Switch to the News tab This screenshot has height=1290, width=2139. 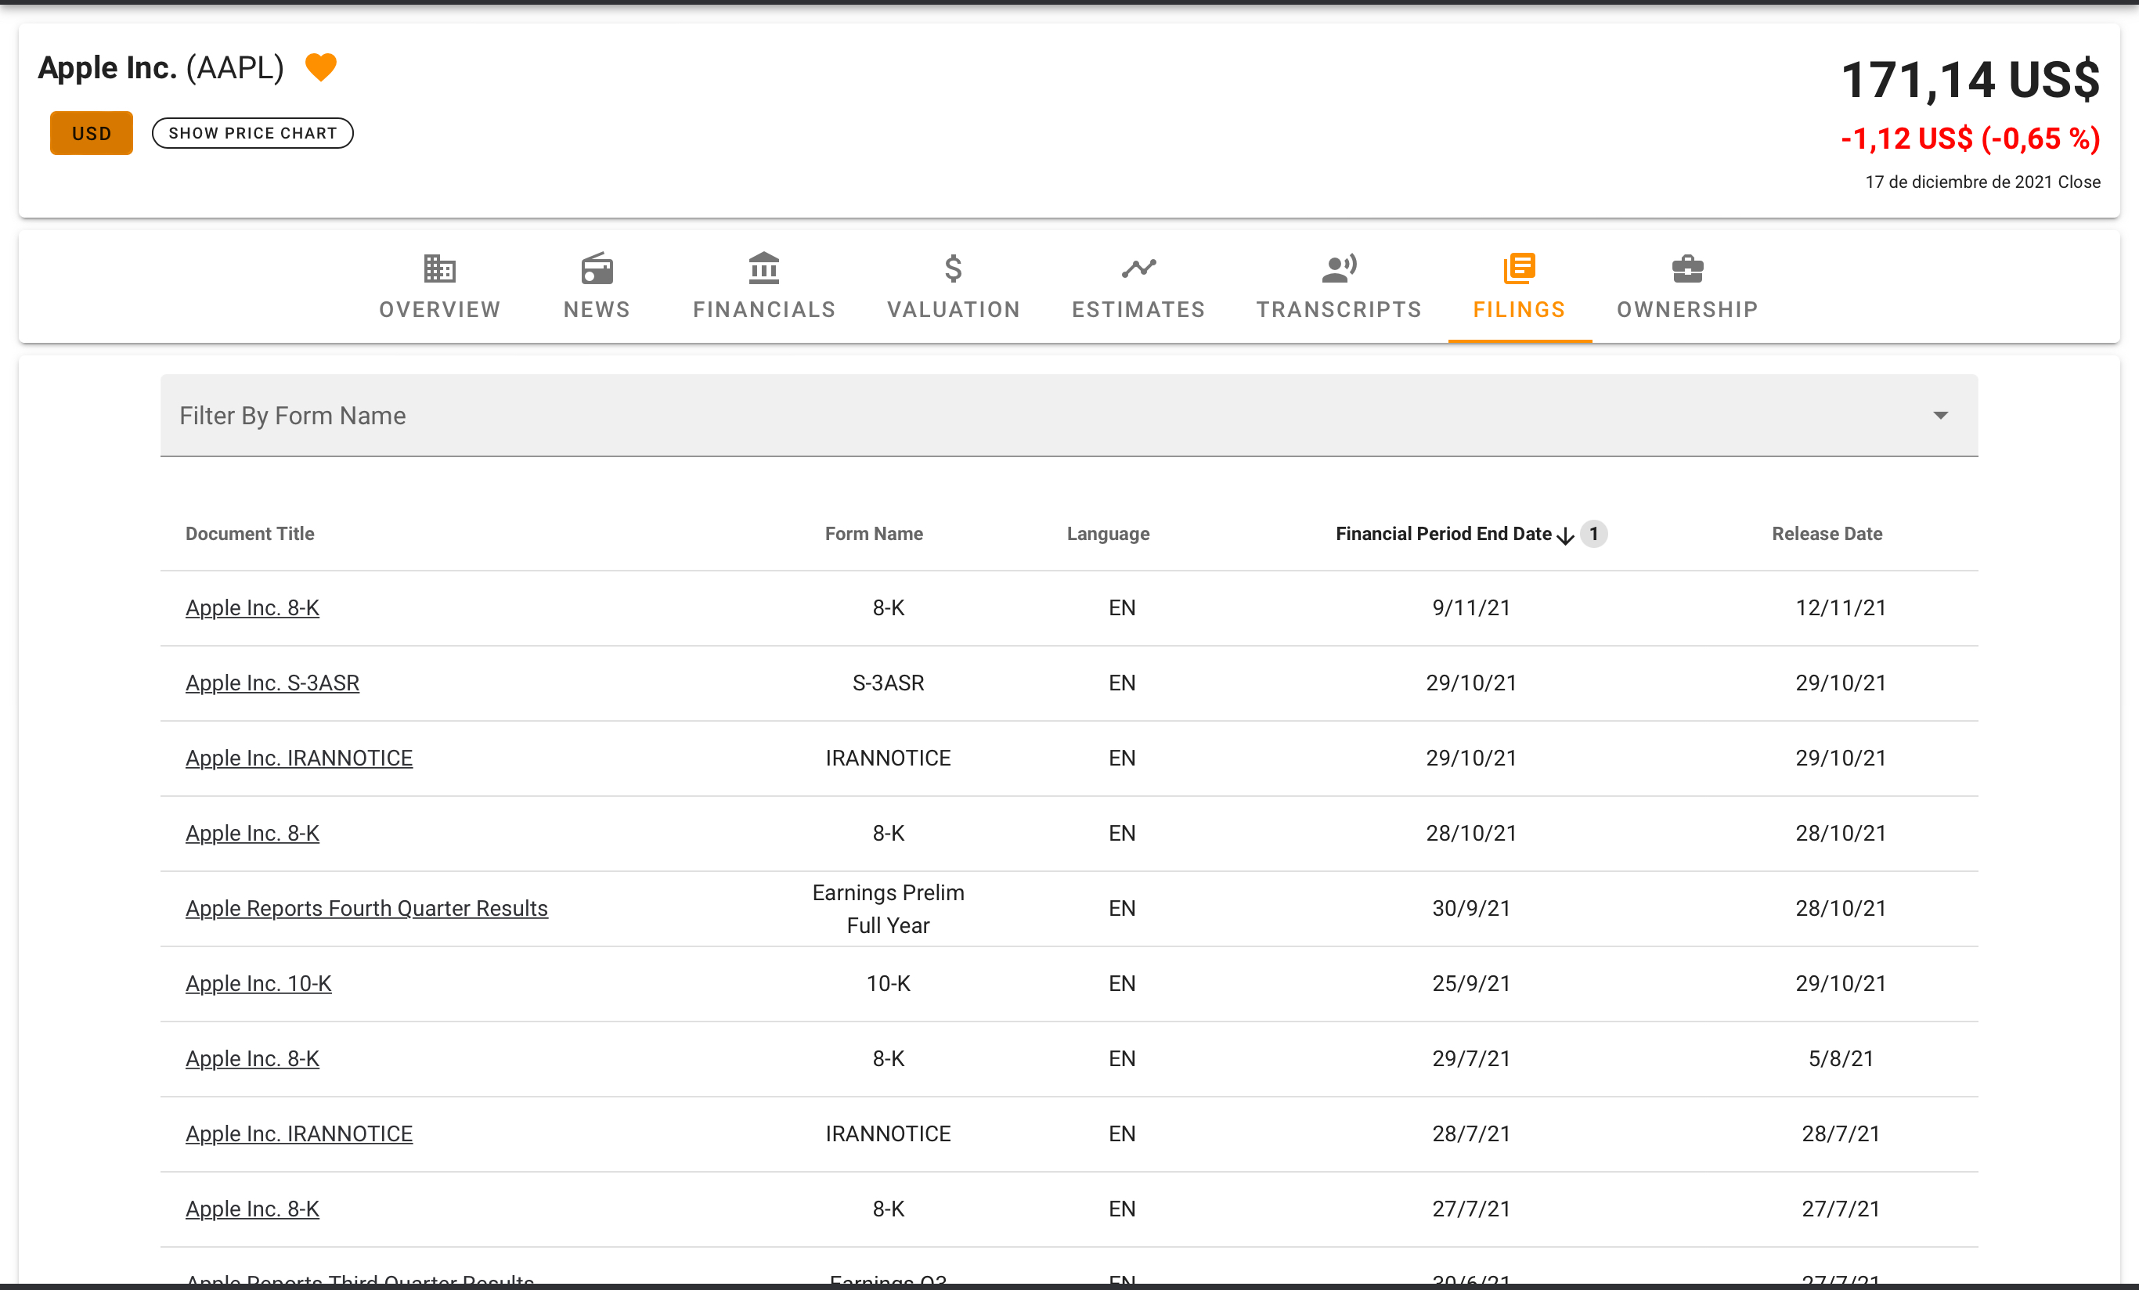[x=597, y=286]
